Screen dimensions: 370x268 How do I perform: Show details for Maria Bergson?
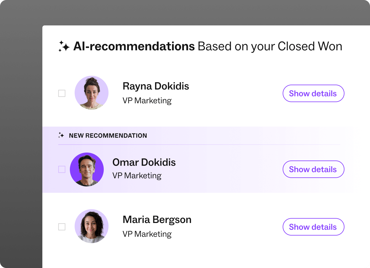pyautogui.click(x=313, y=227)
